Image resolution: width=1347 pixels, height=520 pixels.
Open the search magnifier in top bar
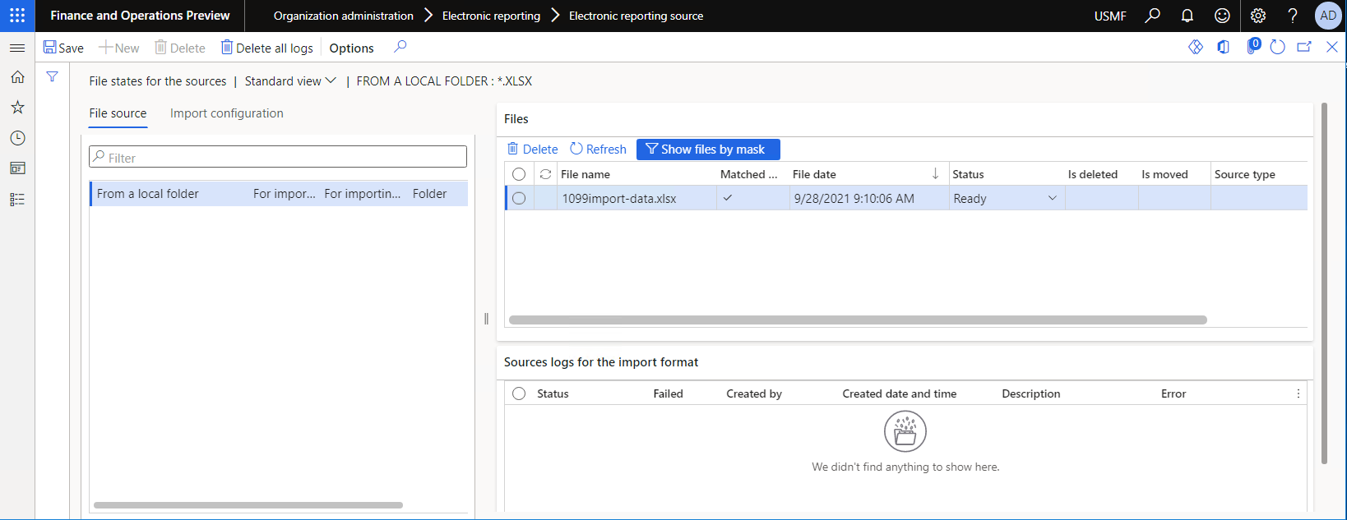(1152, 16)
